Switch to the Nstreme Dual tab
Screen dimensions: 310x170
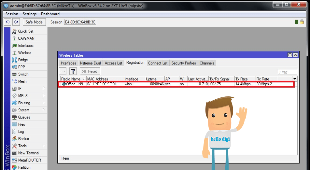[x=90, y=63]
